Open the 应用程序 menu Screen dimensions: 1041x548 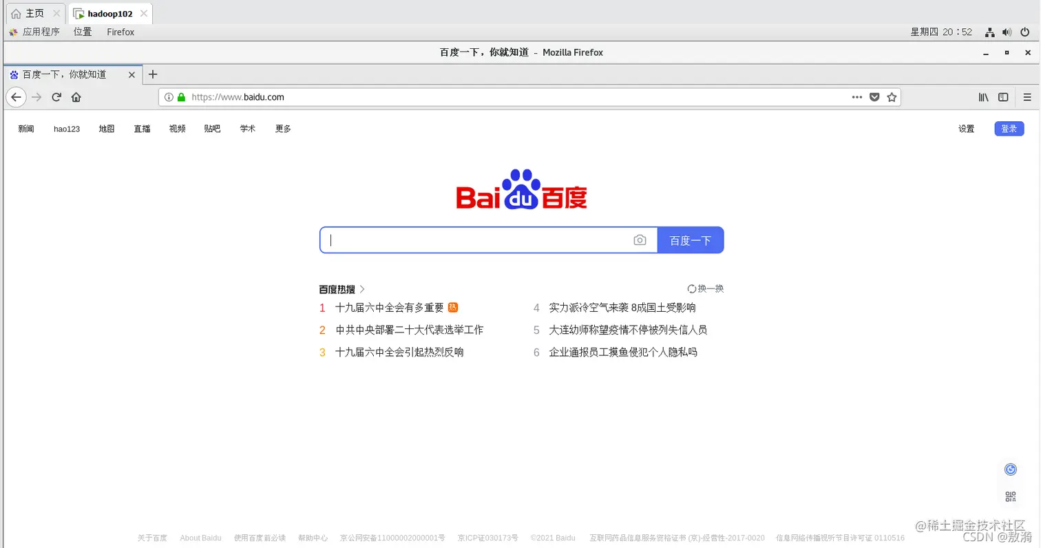click(34, 32)
